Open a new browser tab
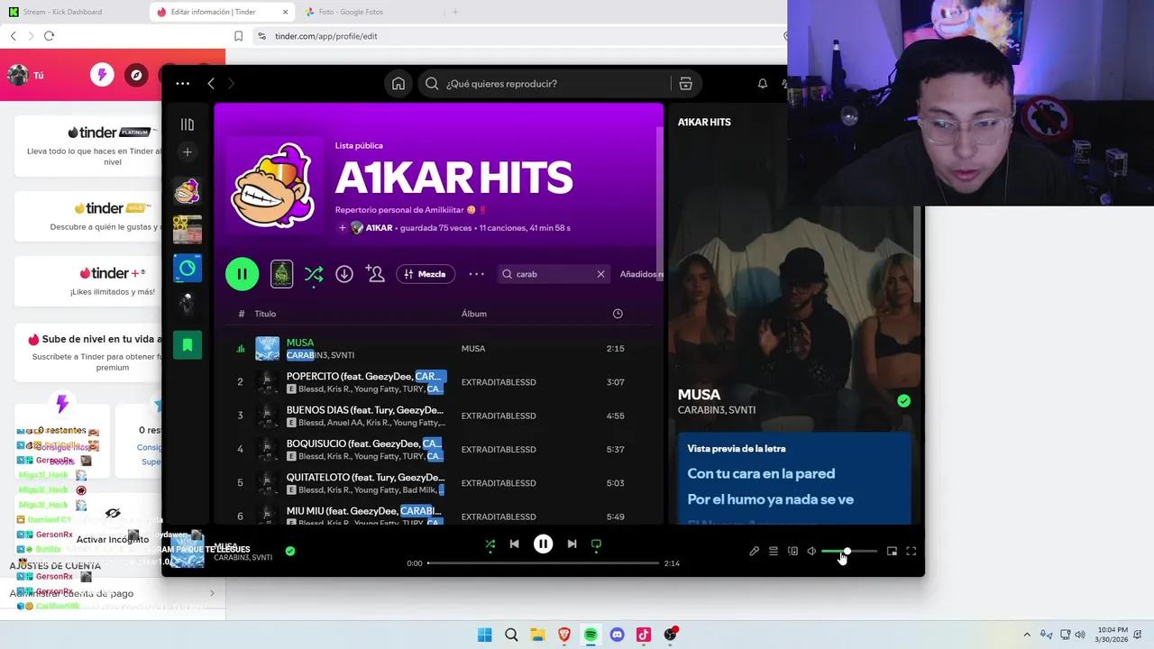 (455, 12)
